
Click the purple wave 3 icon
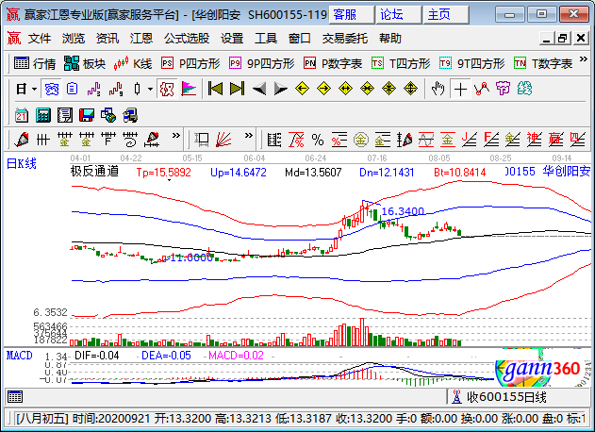tap(93, 90)
